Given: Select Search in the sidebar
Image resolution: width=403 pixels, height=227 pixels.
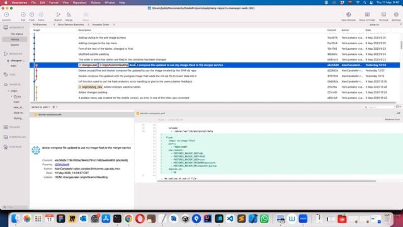Looking at the screenshot, I should (x=14, y=45).
